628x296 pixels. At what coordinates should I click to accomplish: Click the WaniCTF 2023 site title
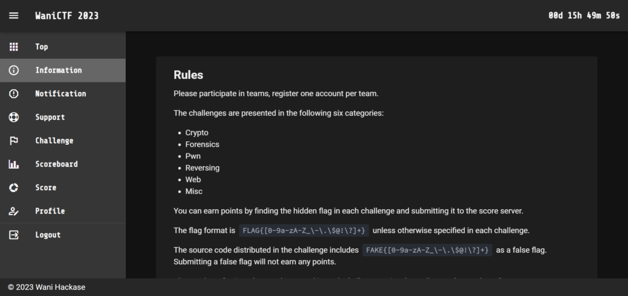(x=67, y=16)
